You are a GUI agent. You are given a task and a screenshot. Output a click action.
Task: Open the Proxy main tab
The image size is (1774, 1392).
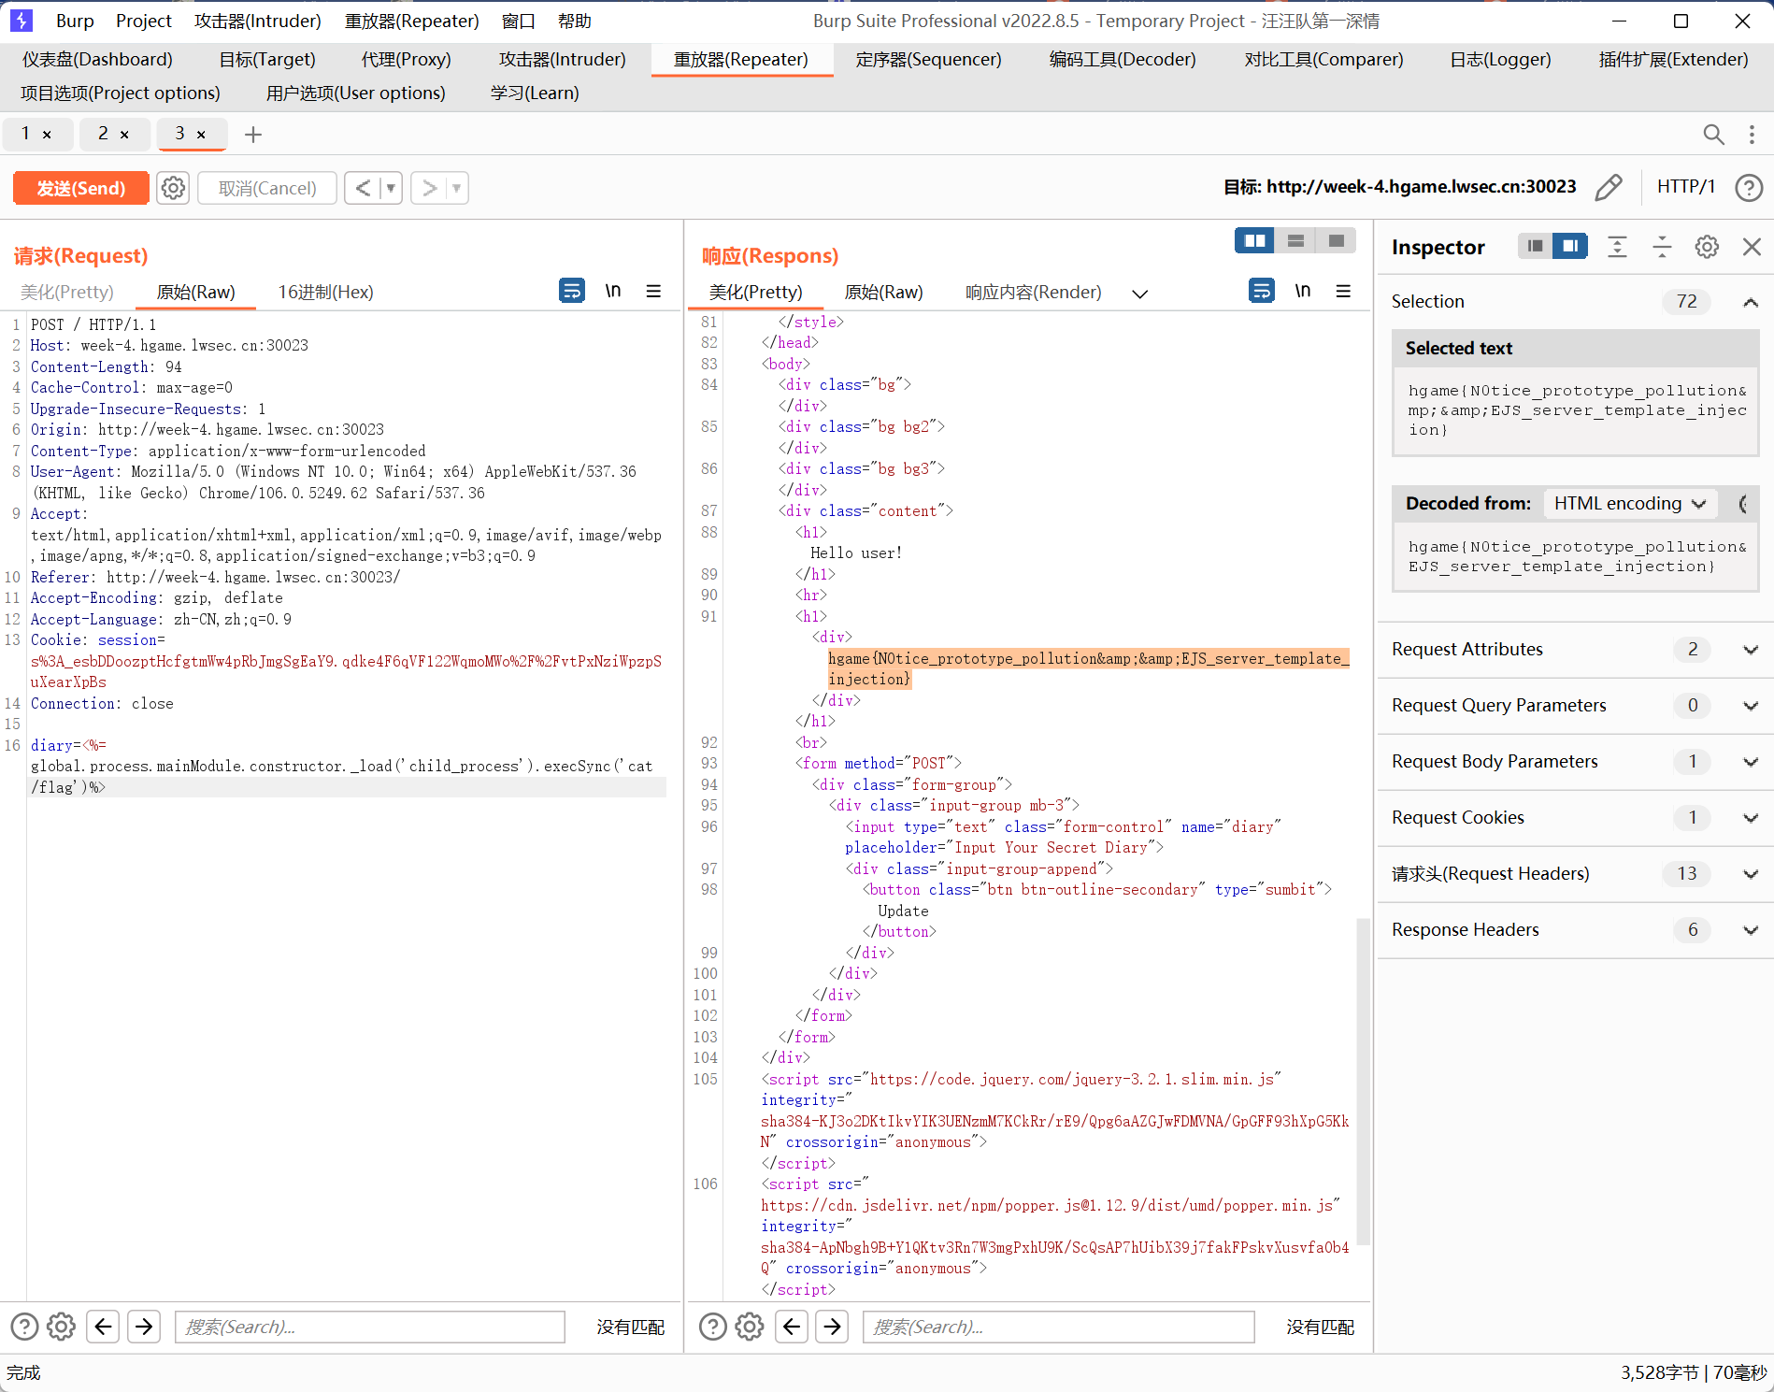pos(406,59)
